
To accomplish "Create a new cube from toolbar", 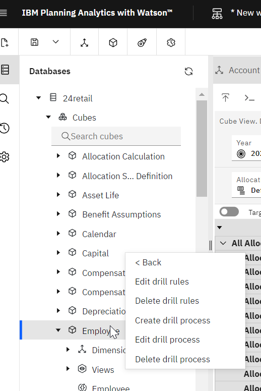I will click(113, 43).
